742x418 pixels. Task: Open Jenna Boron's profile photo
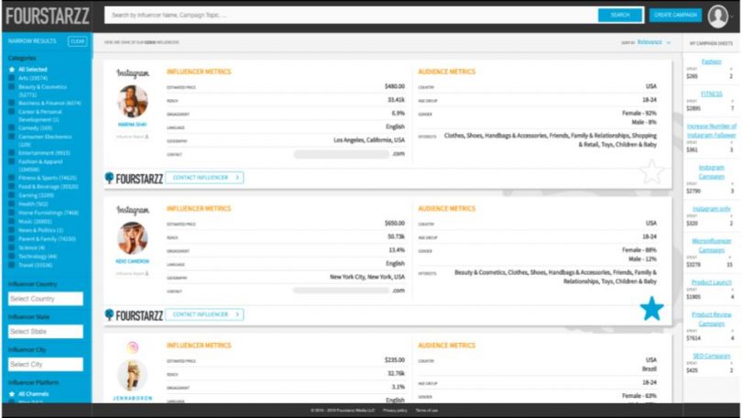click(133, 376)
